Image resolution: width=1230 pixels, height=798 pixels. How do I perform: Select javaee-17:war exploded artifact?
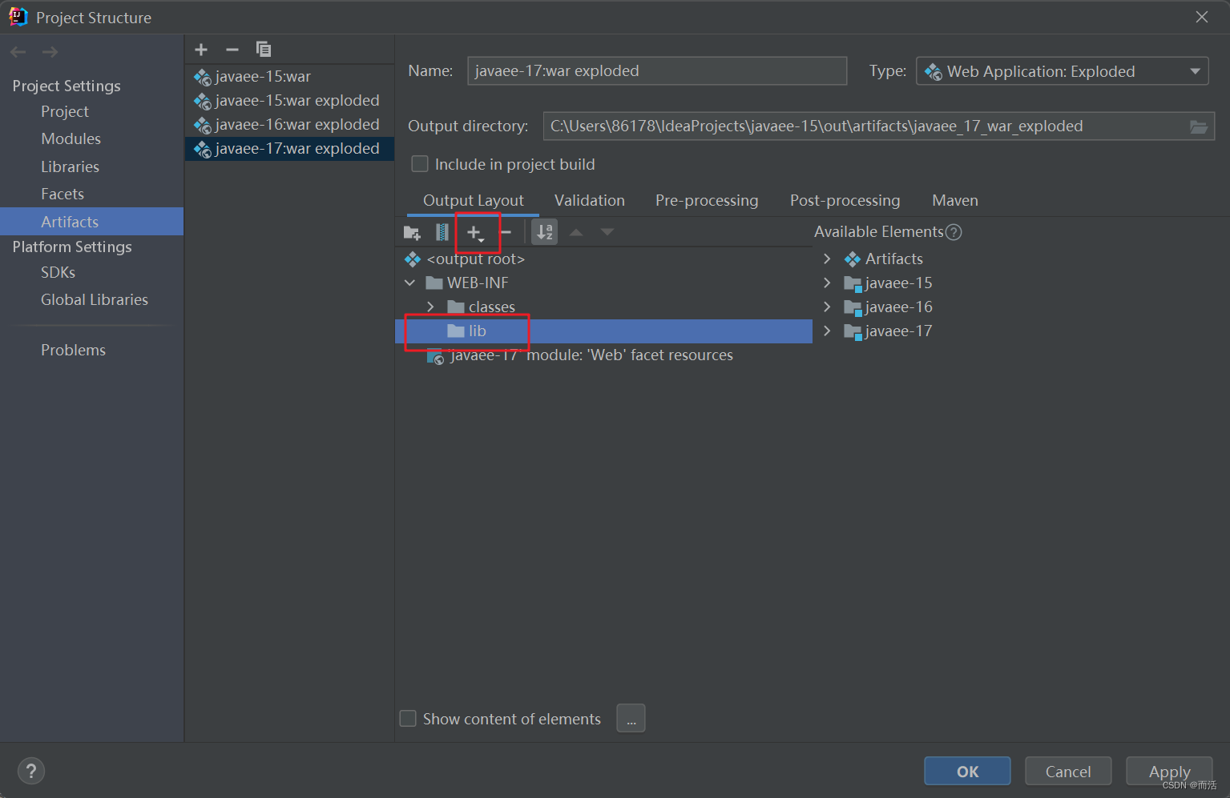pos(289,149)
